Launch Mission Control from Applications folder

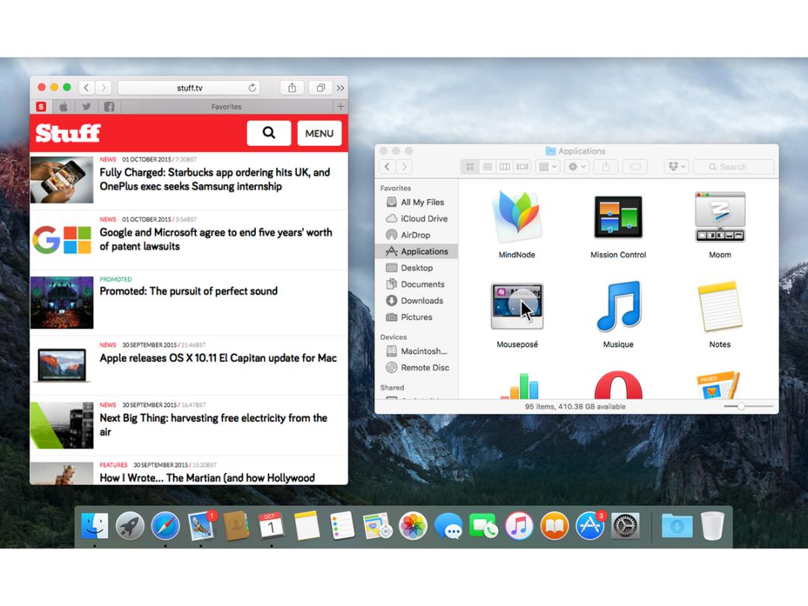click(618, 217)
